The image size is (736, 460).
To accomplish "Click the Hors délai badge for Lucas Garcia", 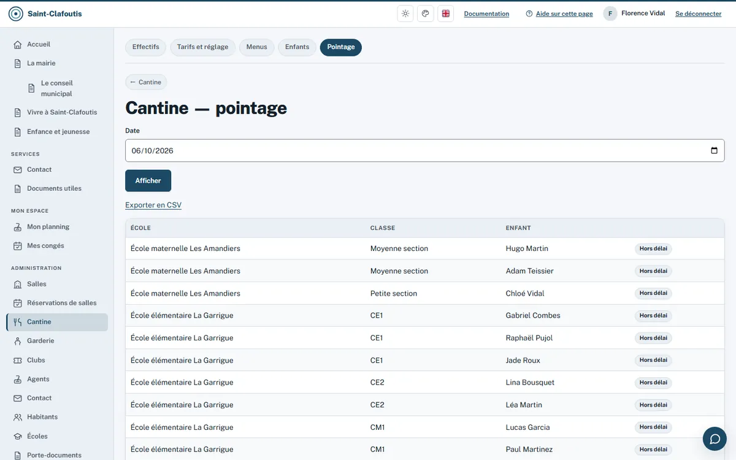I will point(653,427).
